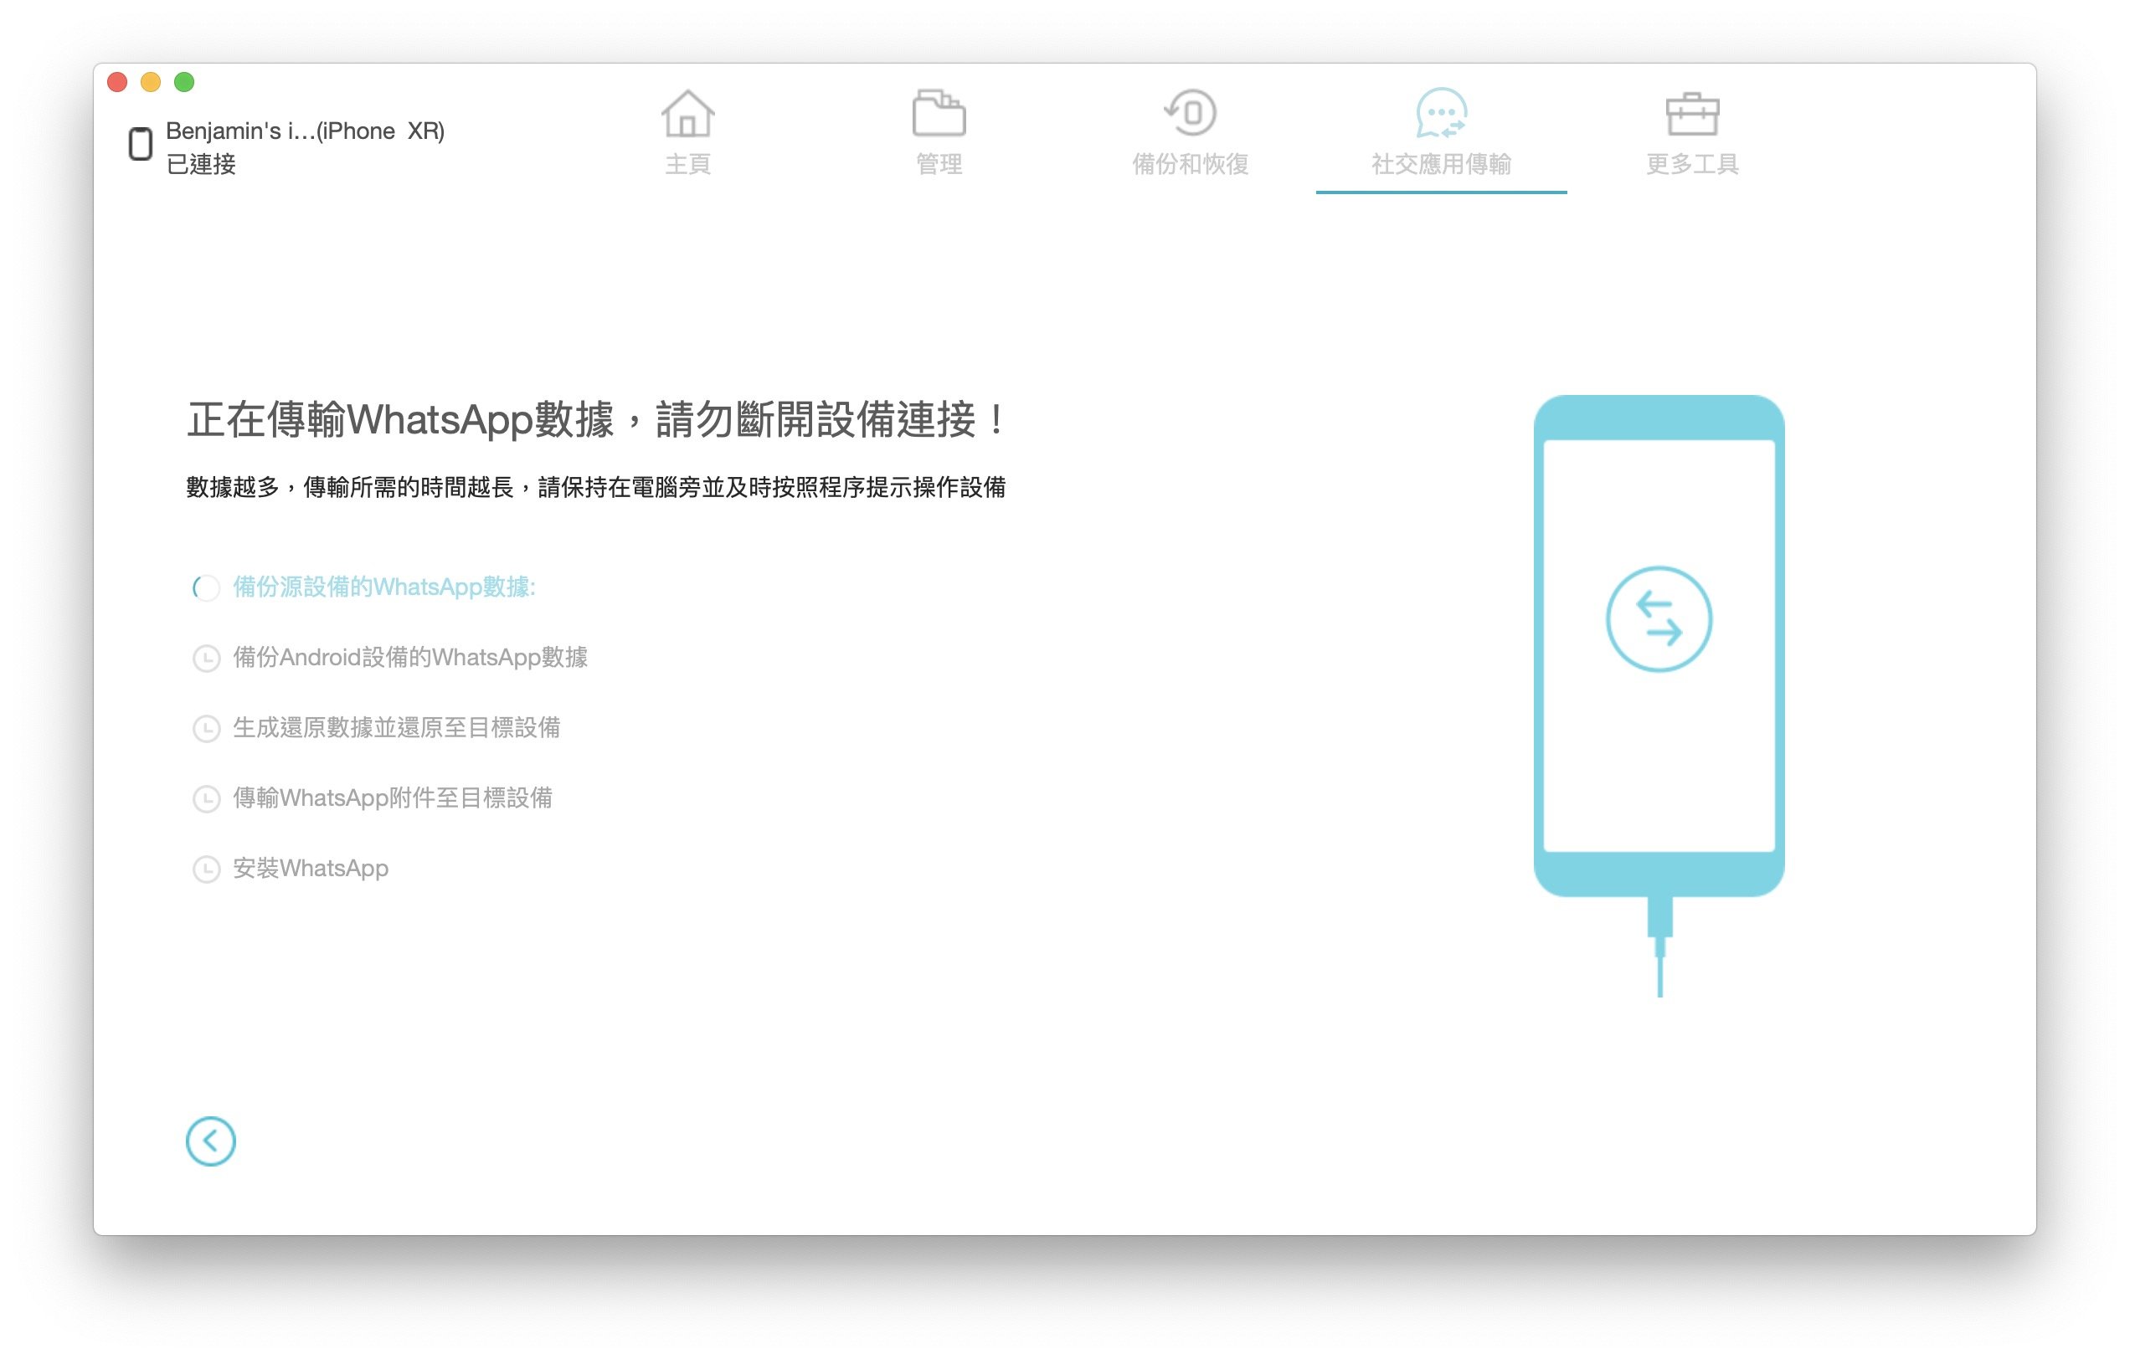Click the subtitle starting with 數據越多
Image resolution: width=2130 pixels, height=1359 pixels.
click(x=595, y=487)
